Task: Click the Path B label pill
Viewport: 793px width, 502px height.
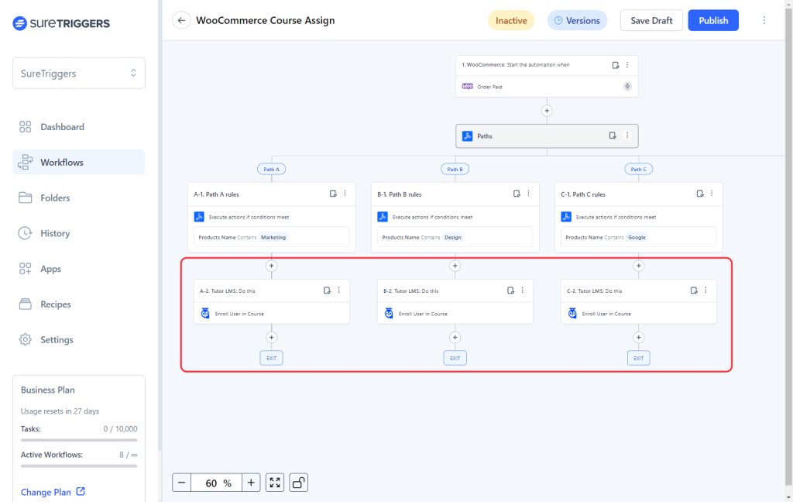Action: point(455,169)
